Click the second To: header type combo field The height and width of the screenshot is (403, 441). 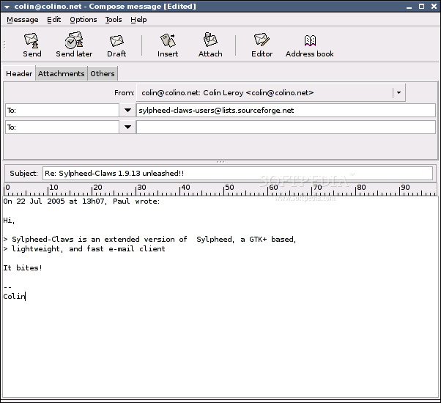(62, 127)
